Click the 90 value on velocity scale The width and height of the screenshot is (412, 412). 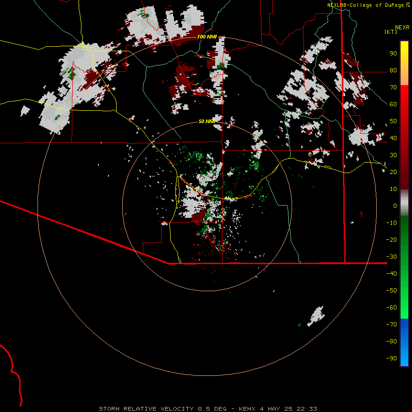(x=393, y=54)
